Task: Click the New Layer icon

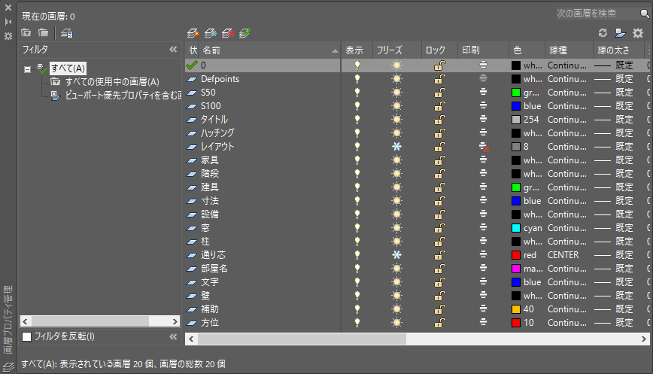Action: [193, 33]
